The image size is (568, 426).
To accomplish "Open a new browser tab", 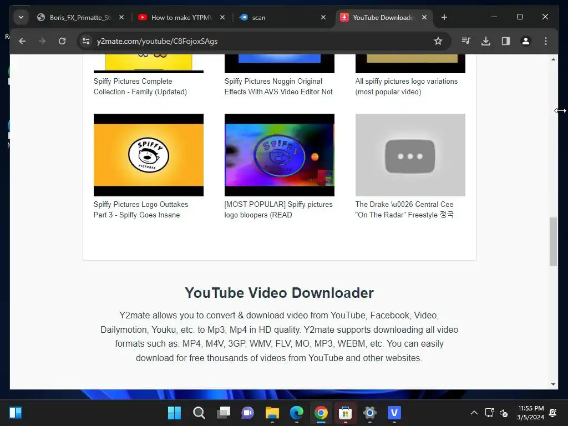I will pos(444,17).
